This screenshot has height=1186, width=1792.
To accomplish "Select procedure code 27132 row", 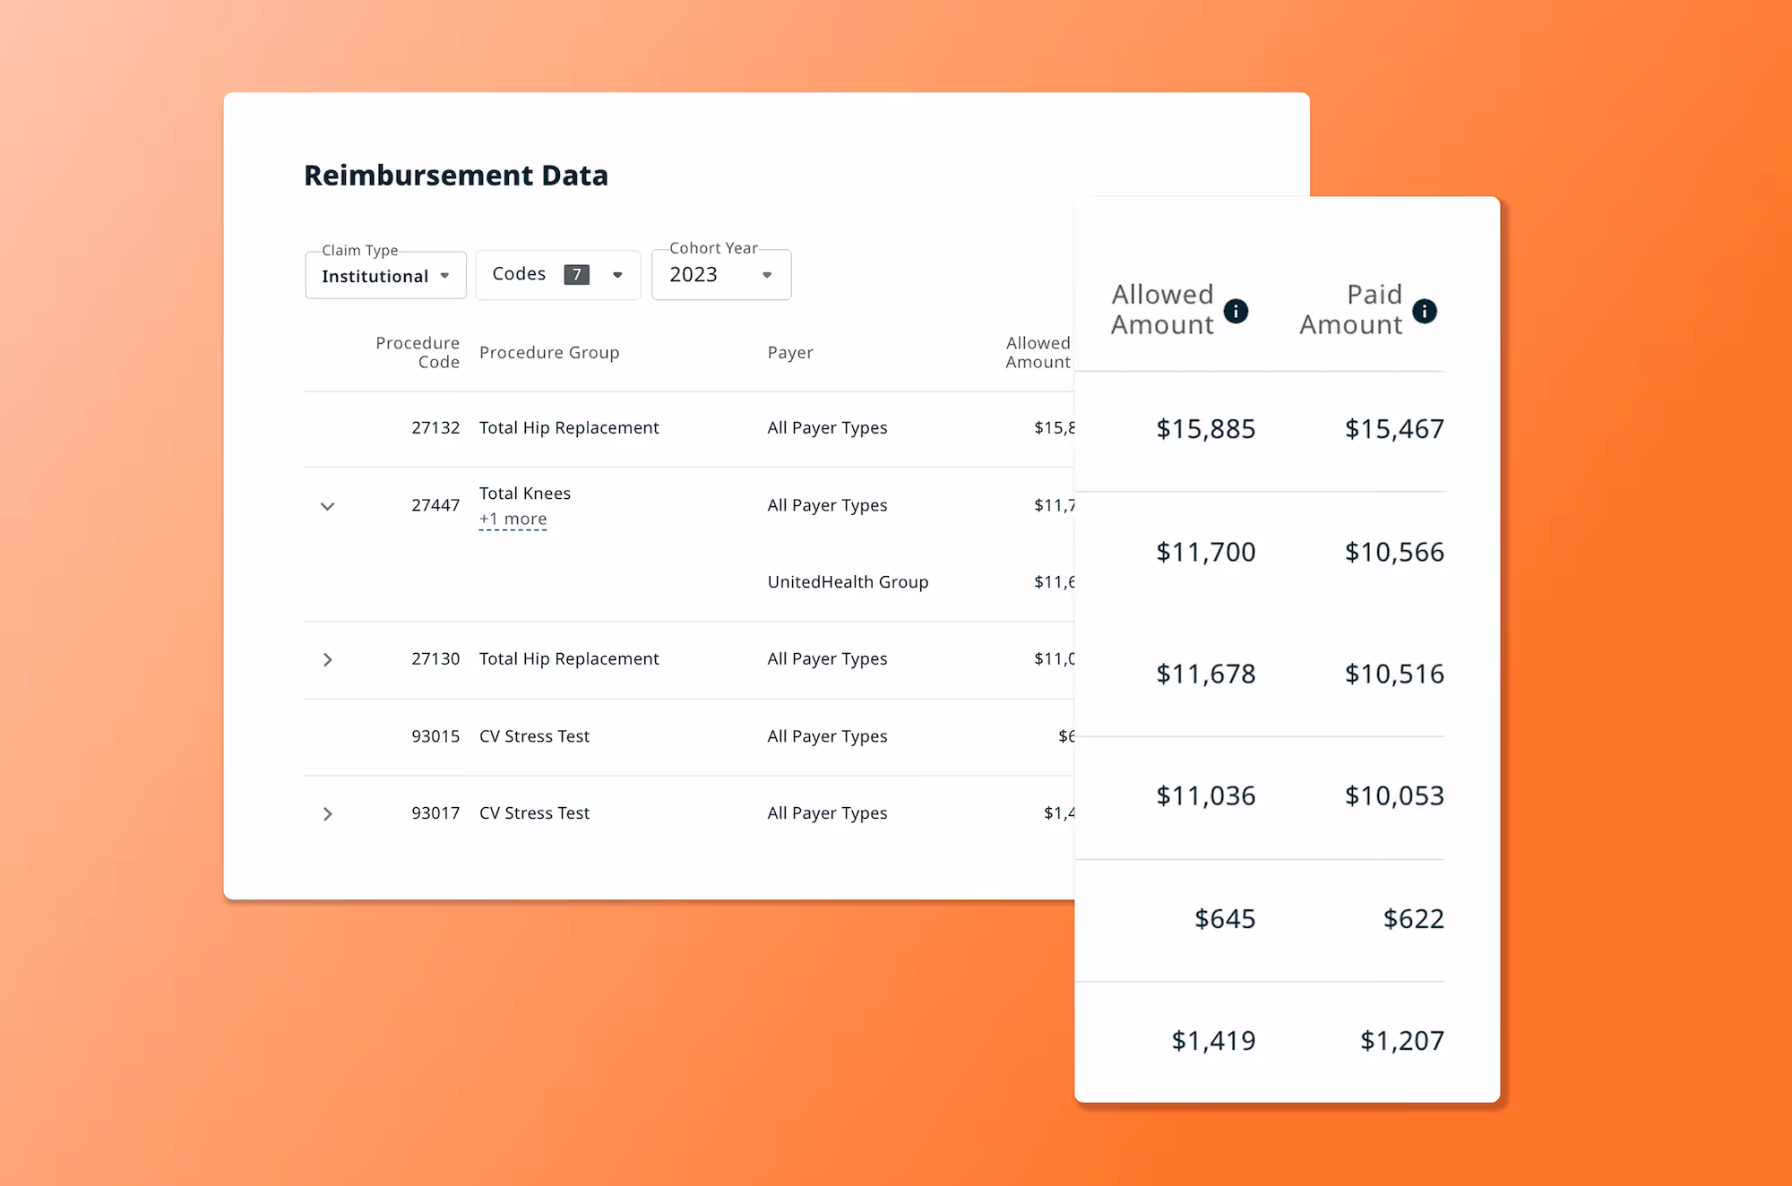I will pyautogui.click(x=435, y=428).
